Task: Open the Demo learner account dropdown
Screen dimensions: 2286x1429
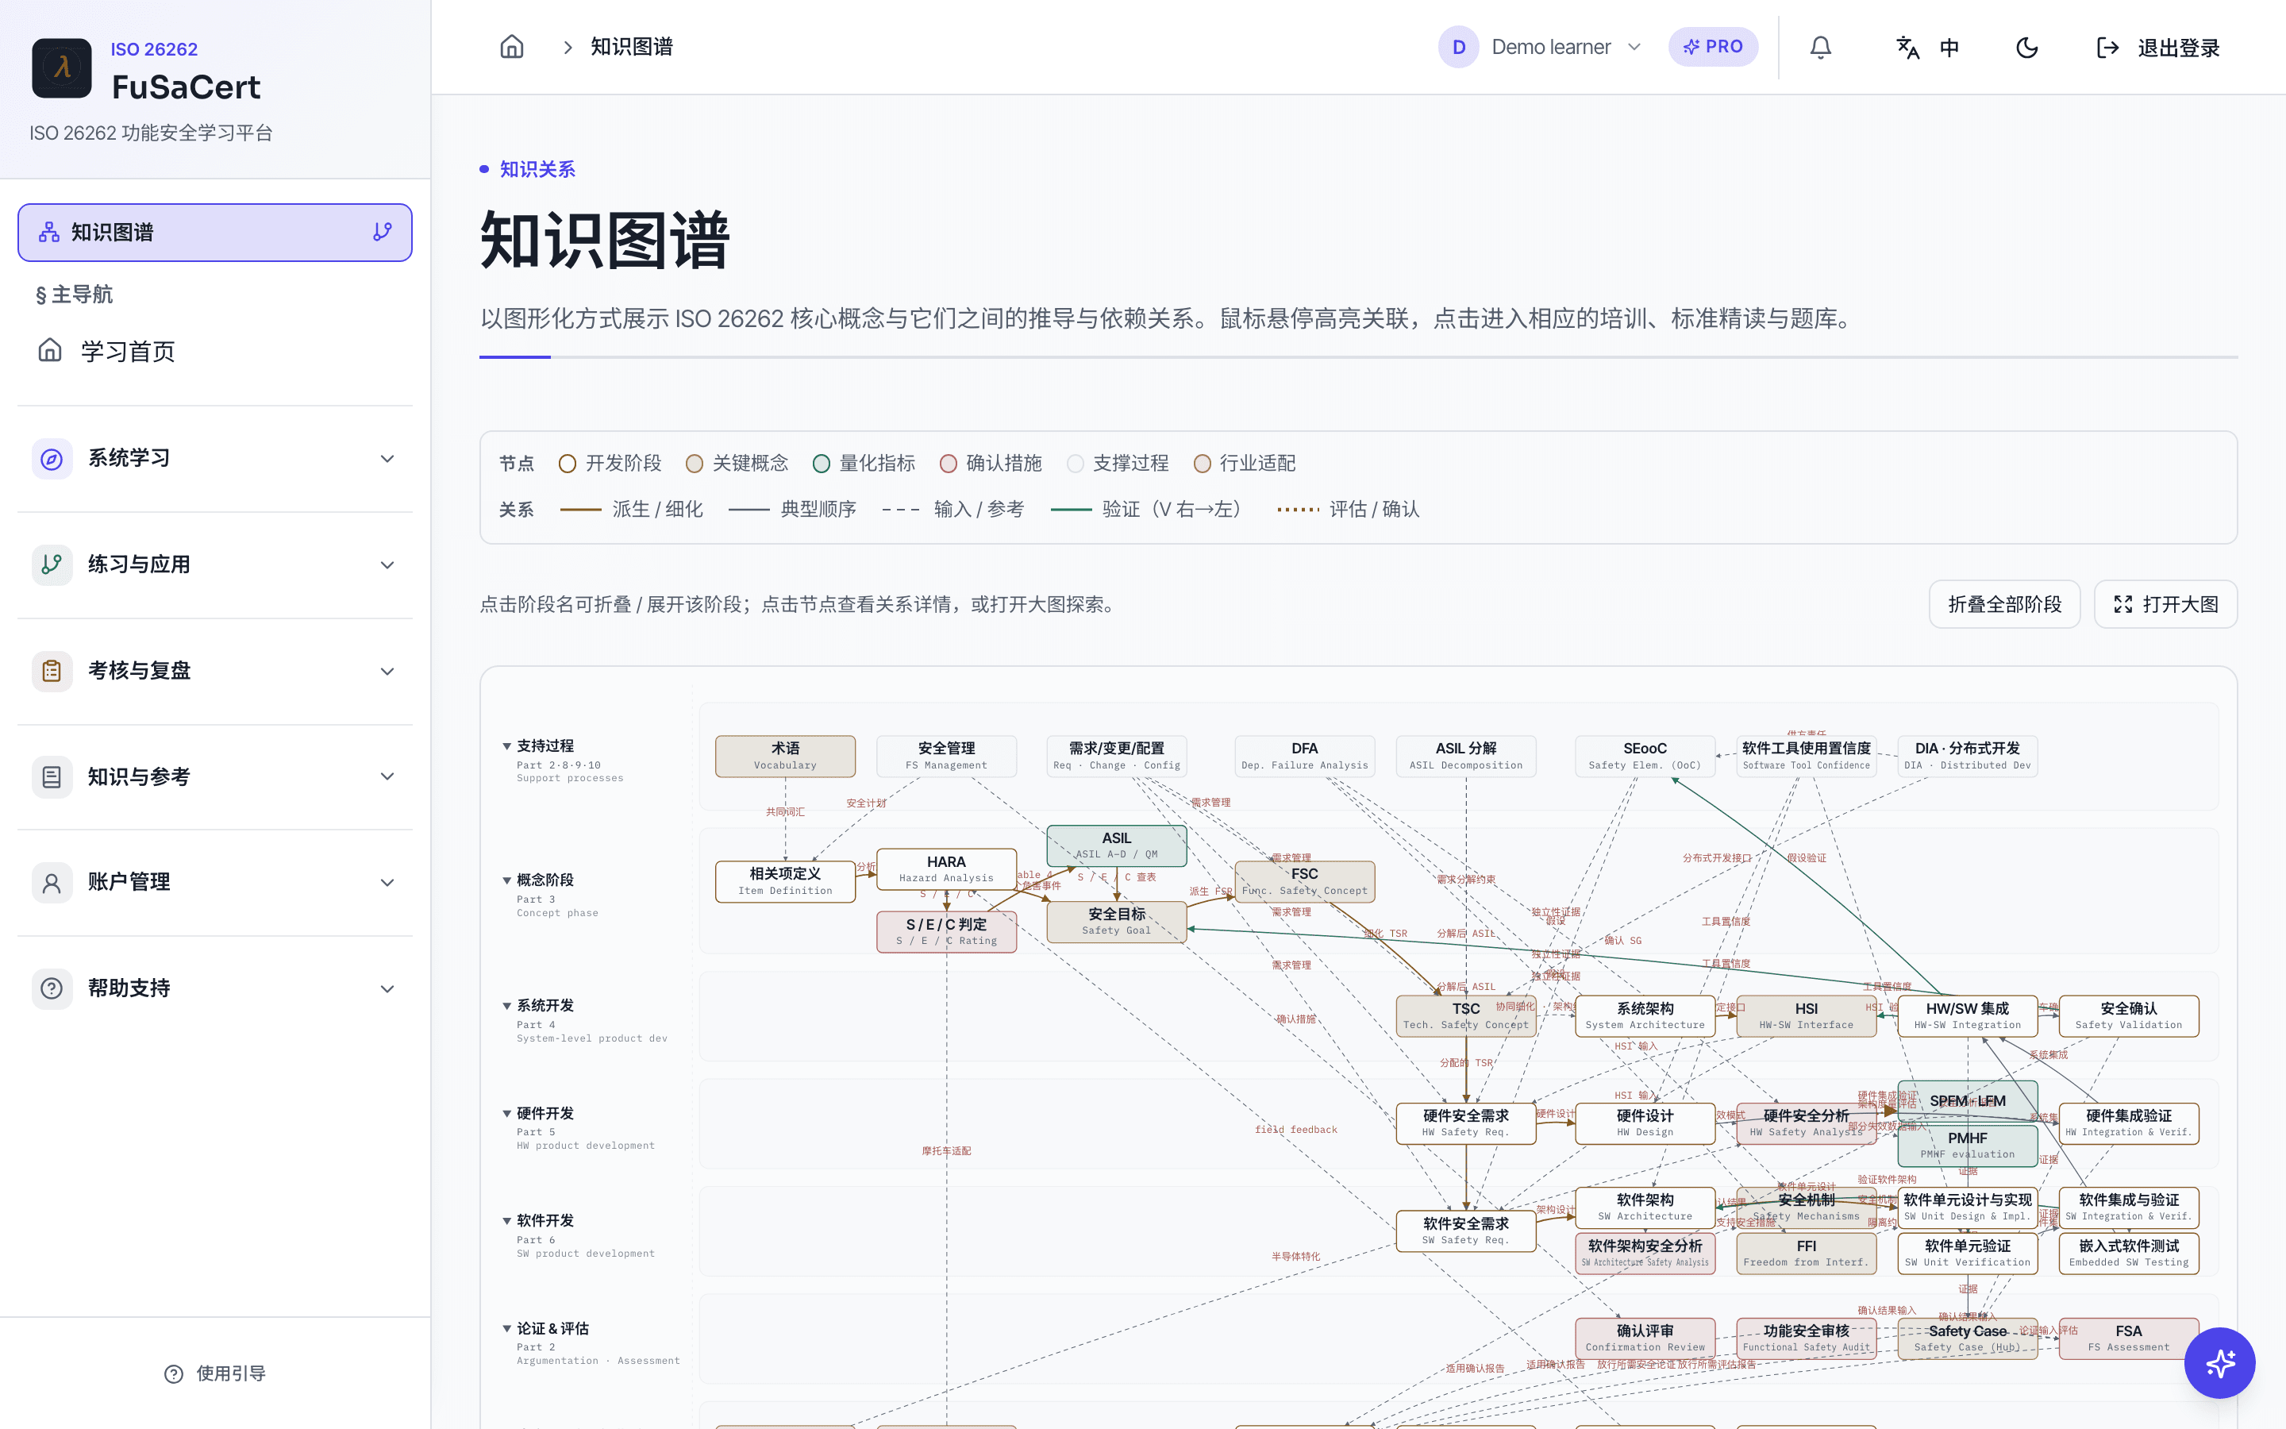Action: [1541, 46]
